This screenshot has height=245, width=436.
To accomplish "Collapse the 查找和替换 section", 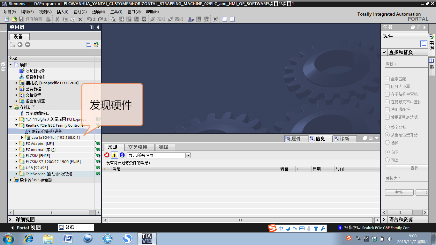I will coord(384,52).
